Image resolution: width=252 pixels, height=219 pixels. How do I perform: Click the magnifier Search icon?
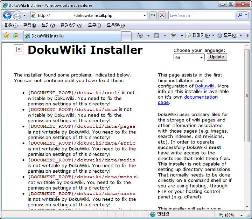[240, 15]
